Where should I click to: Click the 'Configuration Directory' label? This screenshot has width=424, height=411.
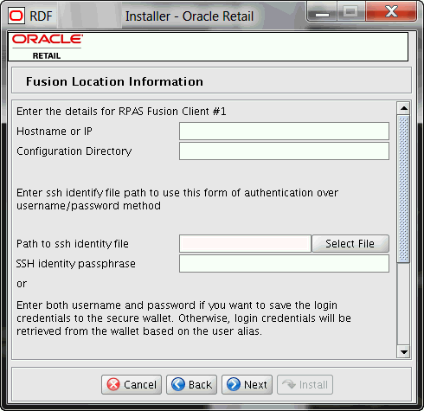click(x=74, y=151)
